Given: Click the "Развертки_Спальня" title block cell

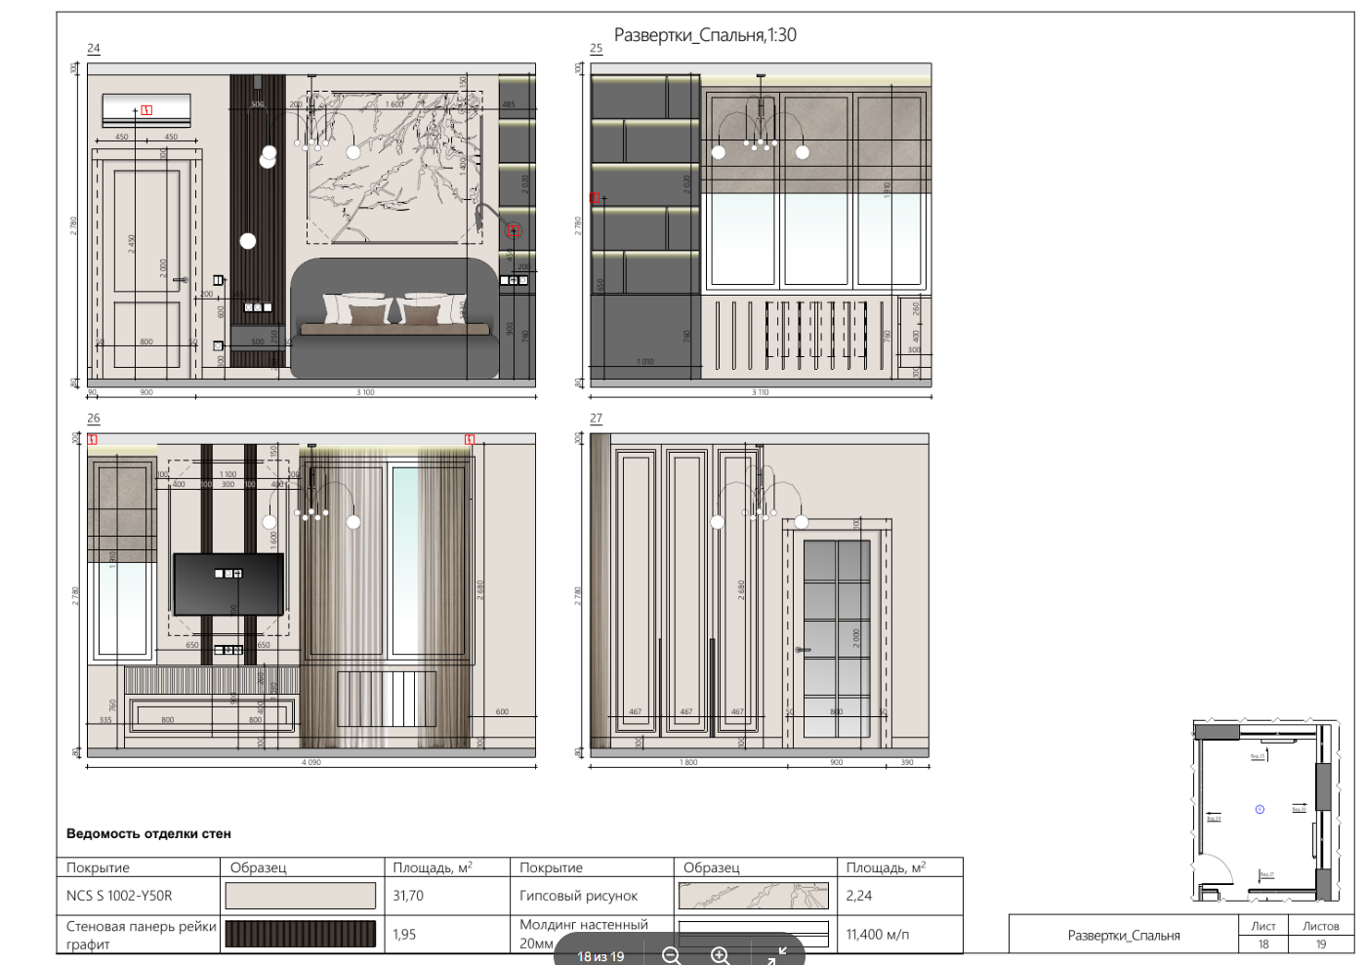Looking at the screenshot, I should [x=1124, y=936].
